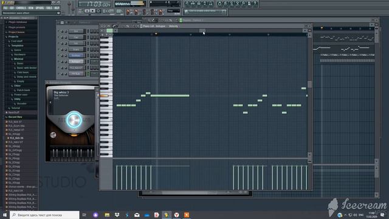The width and height of the screenshot is (389, 219).
Task: Open the EDIT menu
Action: click(12, 8)
